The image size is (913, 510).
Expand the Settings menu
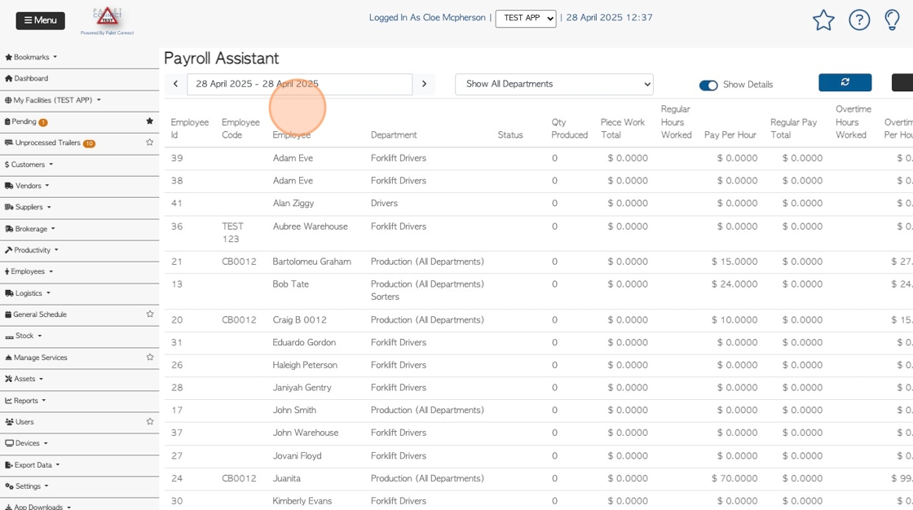[x=26, y=486]
